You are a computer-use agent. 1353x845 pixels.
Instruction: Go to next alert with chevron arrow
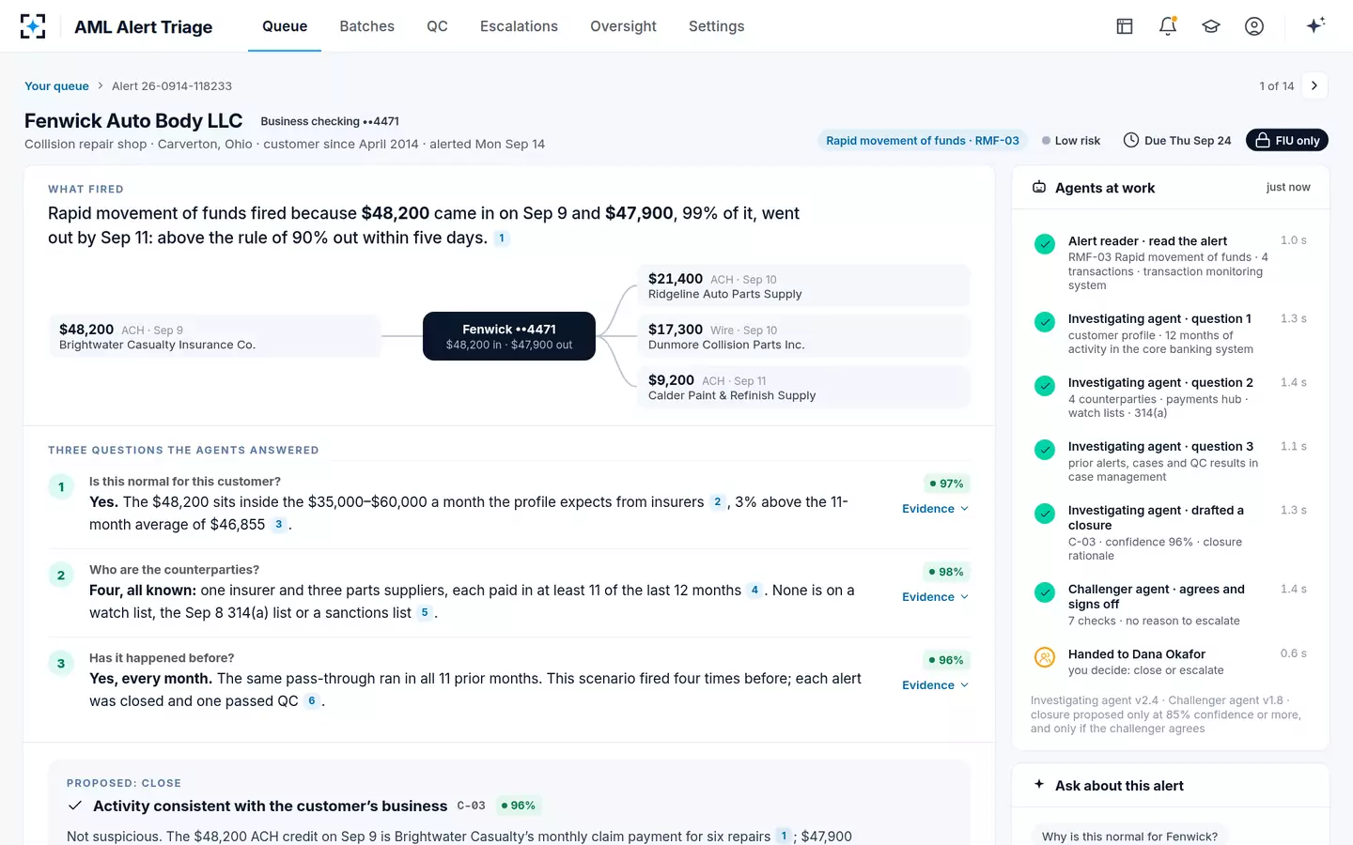[x=1314, y=85]
